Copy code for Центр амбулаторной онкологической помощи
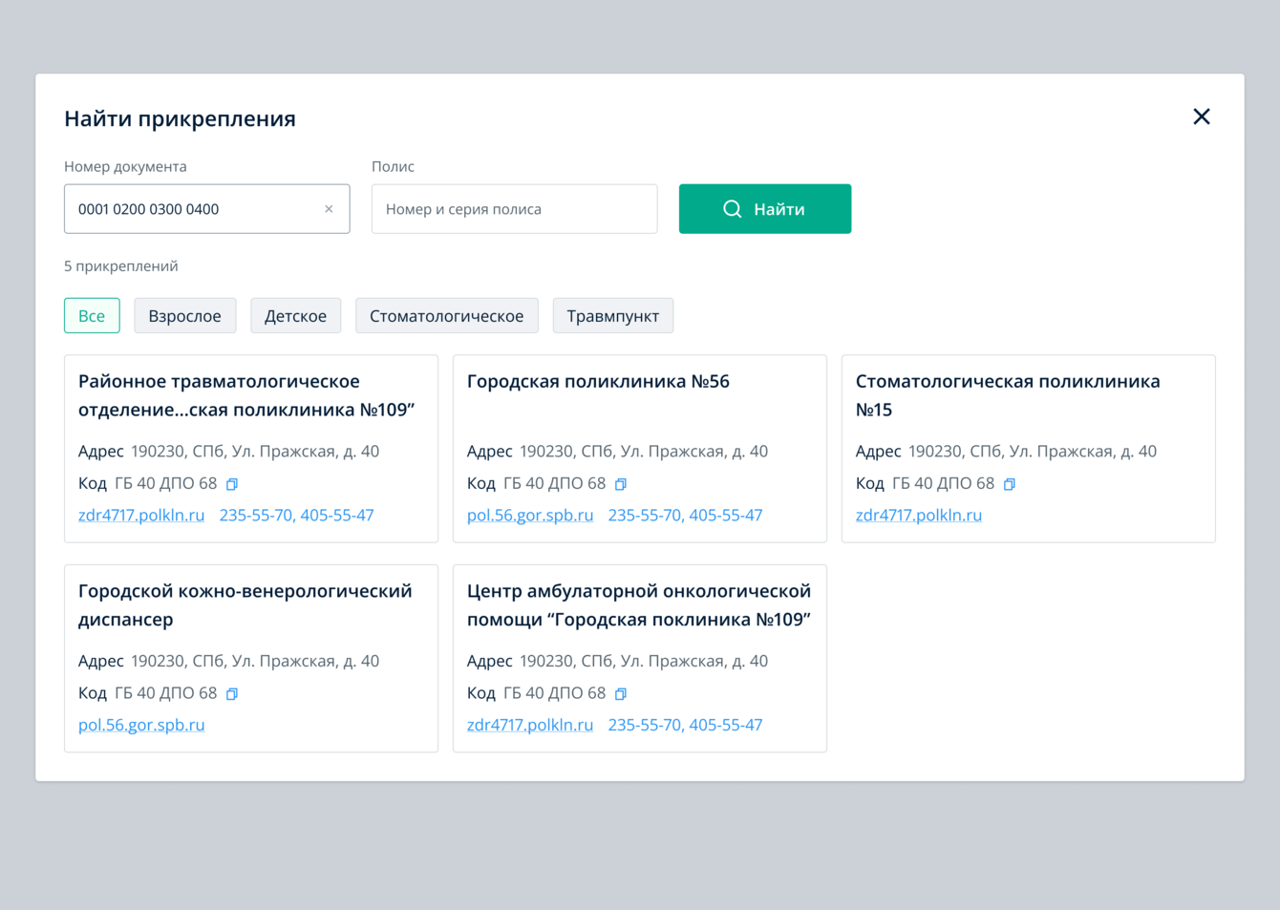The width and height of the screenshot is (1280, 910). pos(621,694)
